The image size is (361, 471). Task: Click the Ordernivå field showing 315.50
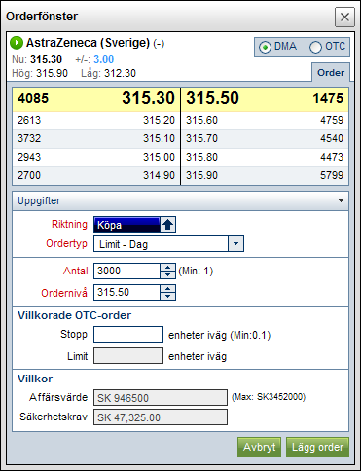pos(126,292)
